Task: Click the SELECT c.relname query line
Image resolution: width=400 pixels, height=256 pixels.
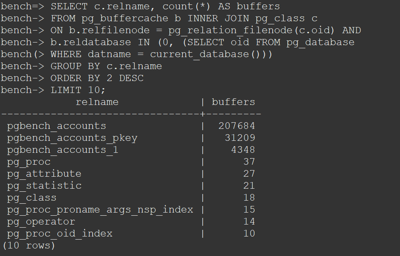Action: [140, 6]
